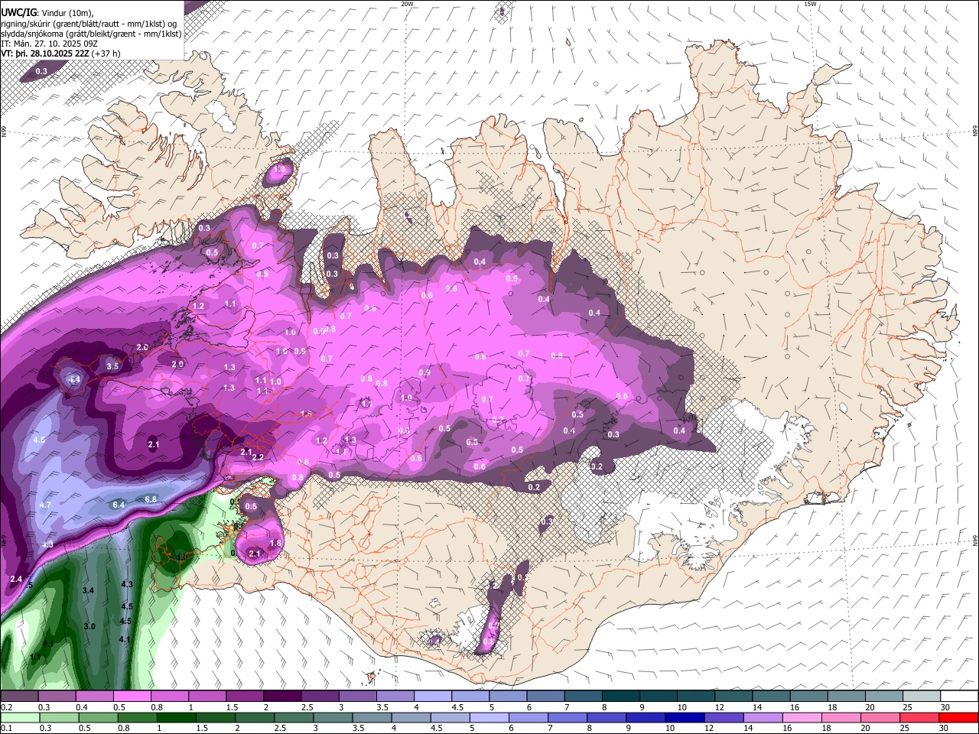
Task: Click the 3.4 value in the green rain area
Action: click(x=88, y=590)
